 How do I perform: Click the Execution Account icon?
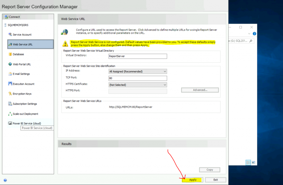(x=10, y=84)
